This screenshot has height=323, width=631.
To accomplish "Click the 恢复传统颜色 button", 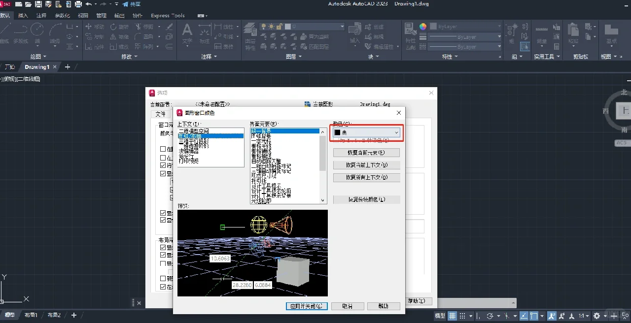I will [x=366, y=199].
